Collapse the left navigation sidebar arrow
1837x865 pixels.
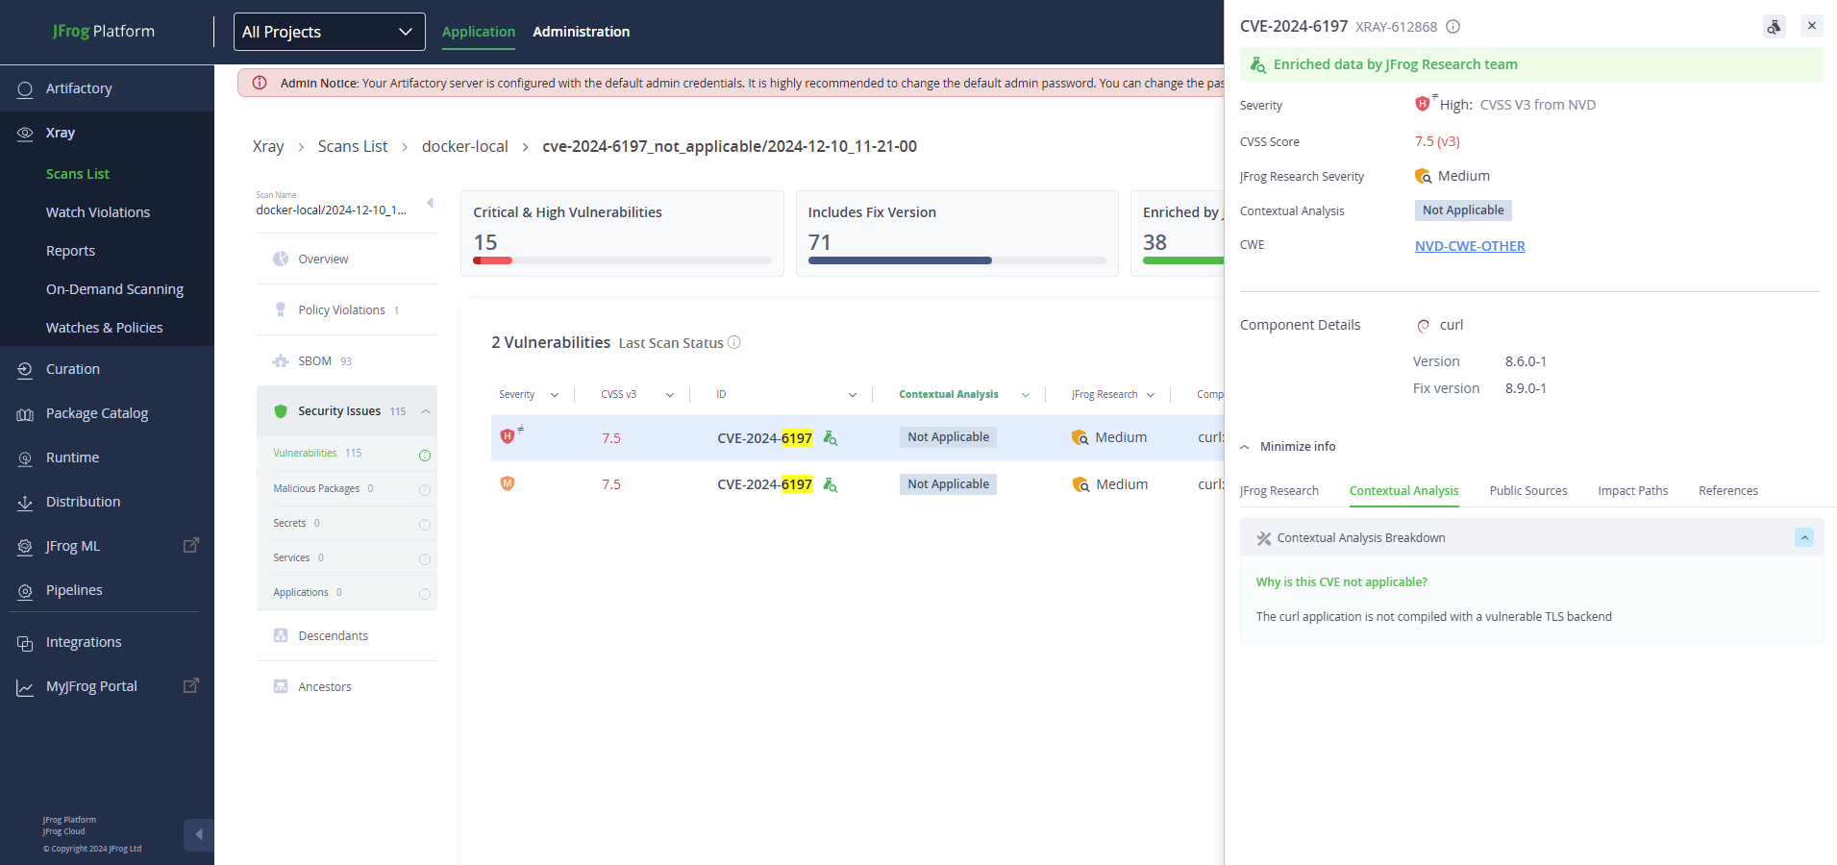point(198,834)
